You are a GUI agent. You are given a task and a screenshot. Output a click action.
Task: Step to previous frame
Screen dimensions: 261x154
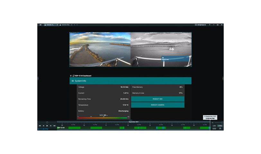coord(44,126)
